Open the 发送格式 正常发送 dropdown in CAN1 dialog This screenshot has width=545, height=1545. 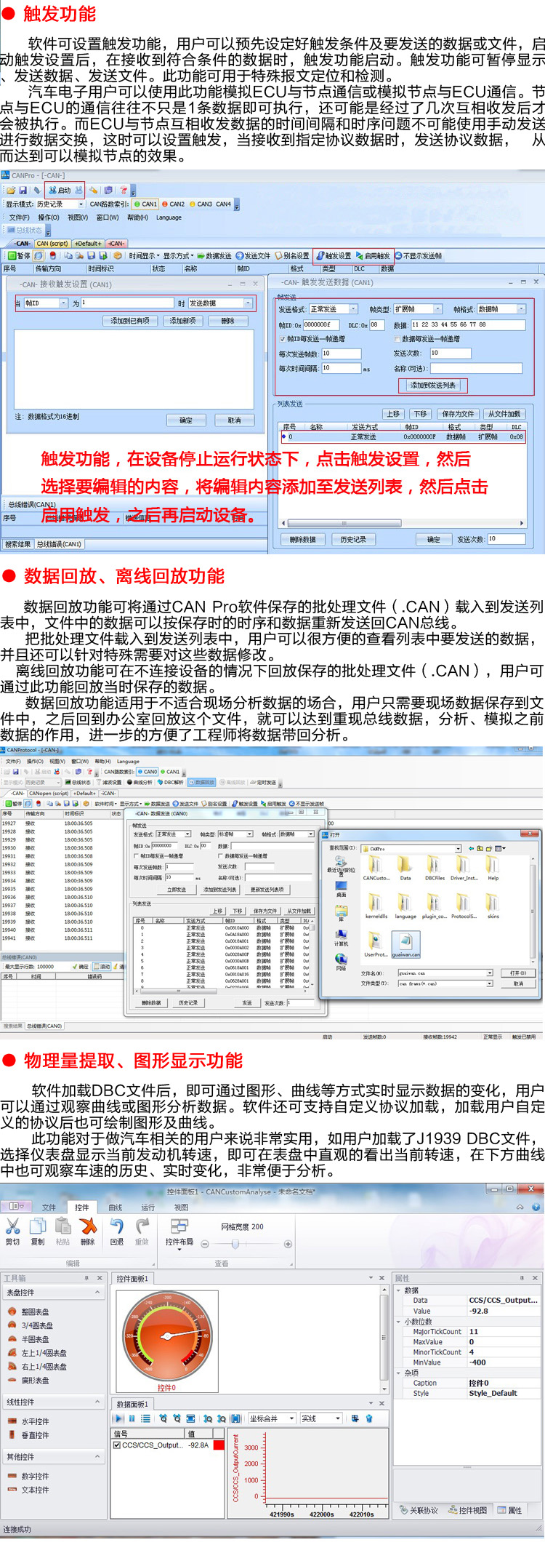(x=353, y=309)
